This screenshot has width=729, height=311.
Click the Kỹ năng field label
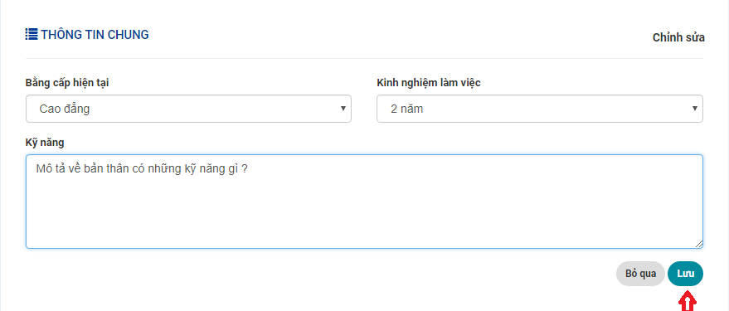click(45, 143)
